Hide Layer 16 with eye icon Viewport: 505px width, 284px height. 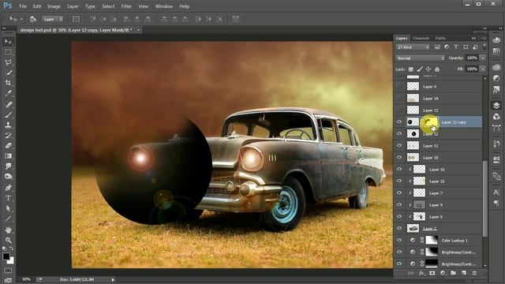[x=399, y=170]
